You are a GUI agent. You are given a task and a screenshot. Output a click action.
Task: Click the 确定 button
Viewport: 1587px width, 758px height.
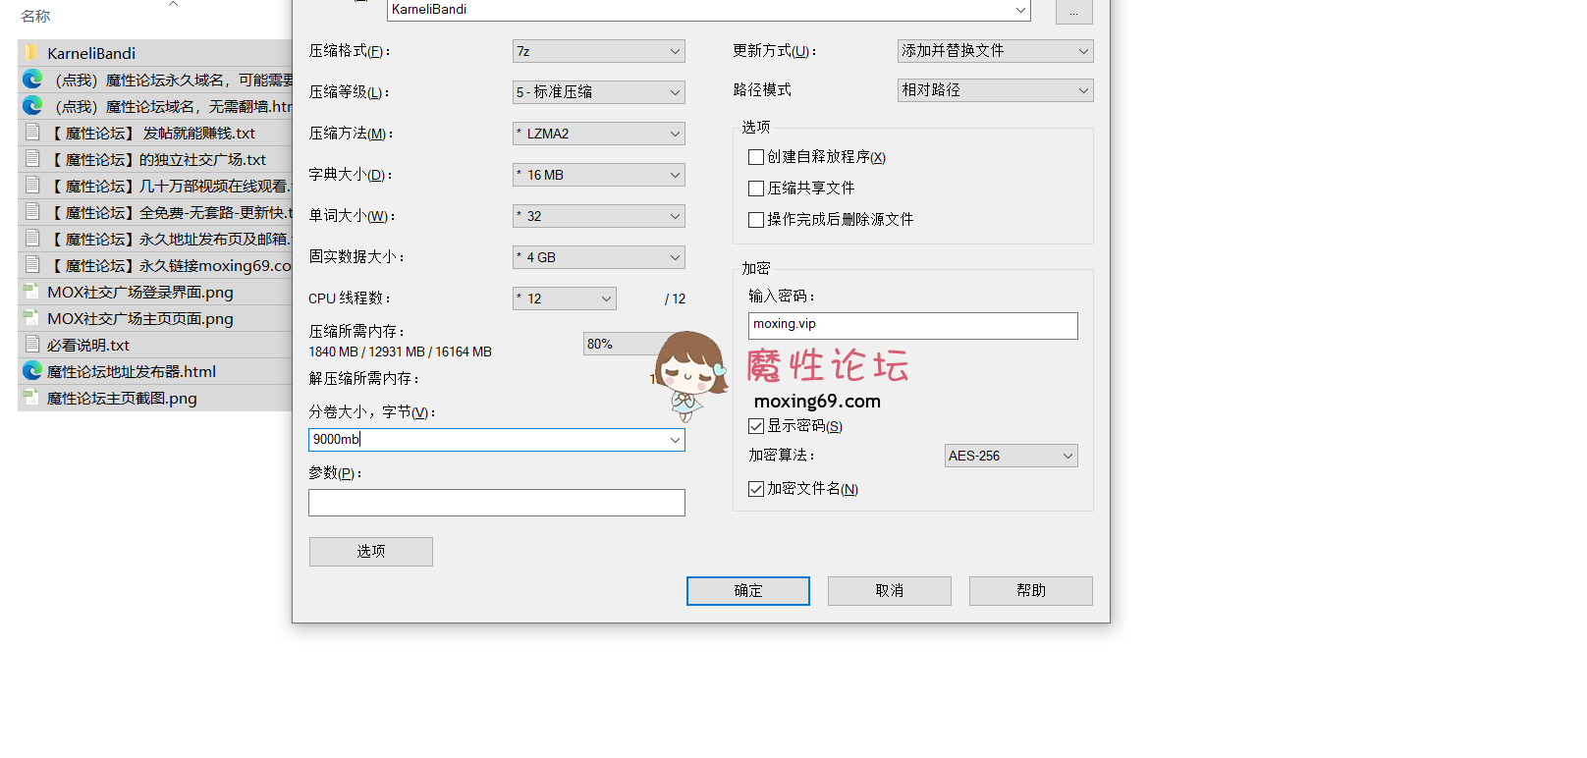748,591
